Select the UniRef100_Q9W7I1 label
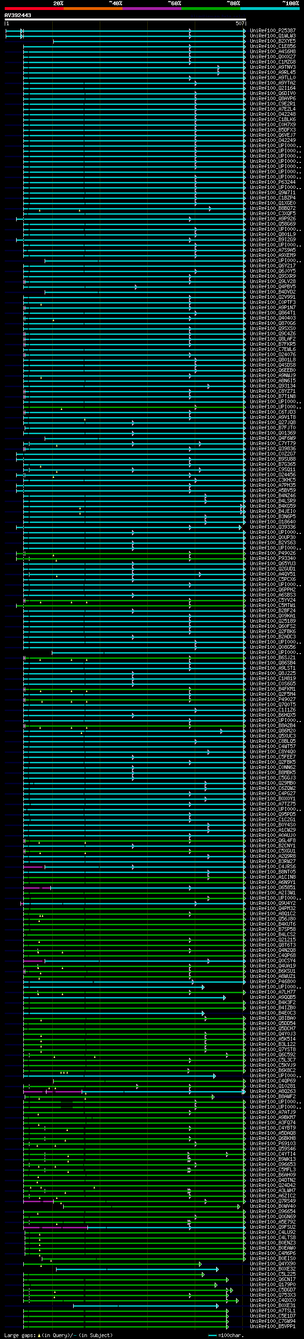 [x=273, y=193]
